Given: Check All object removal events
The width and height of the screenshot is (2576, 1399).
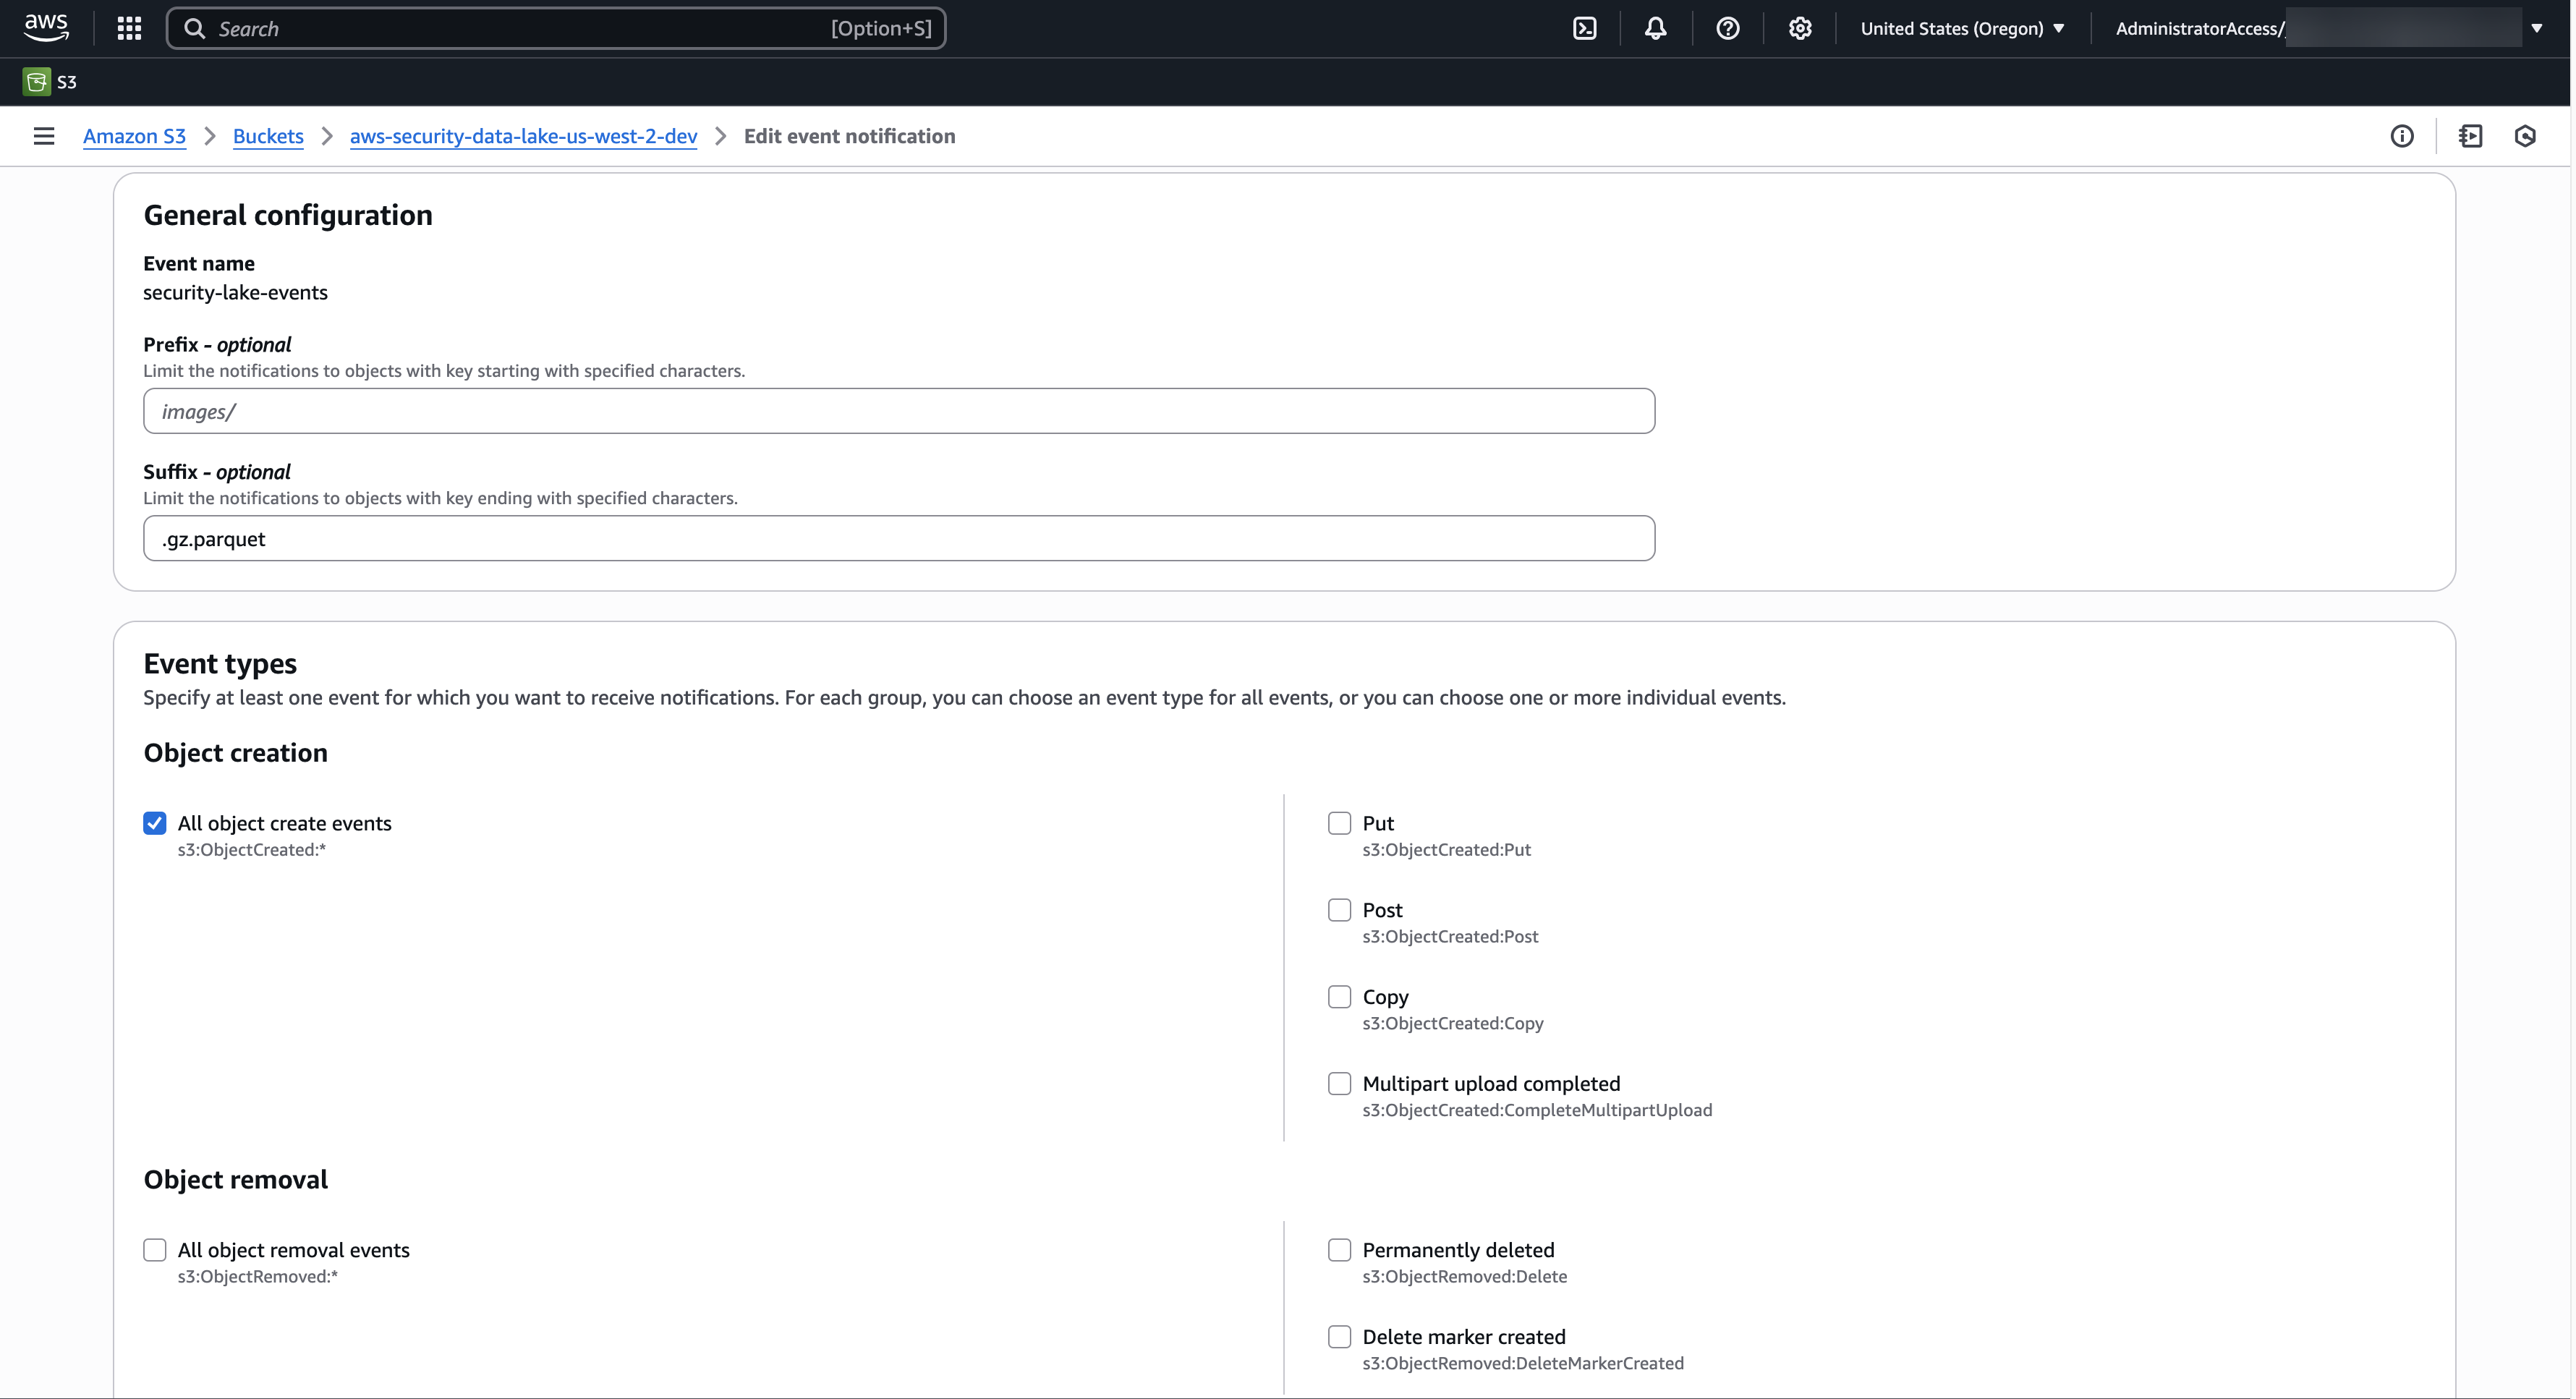Looking at the screenshot, I should 155,1250.
